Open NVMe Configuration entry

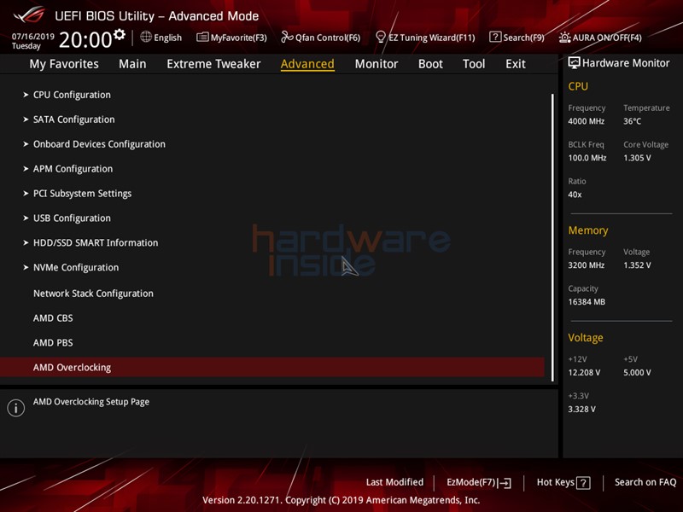[76, 267]
